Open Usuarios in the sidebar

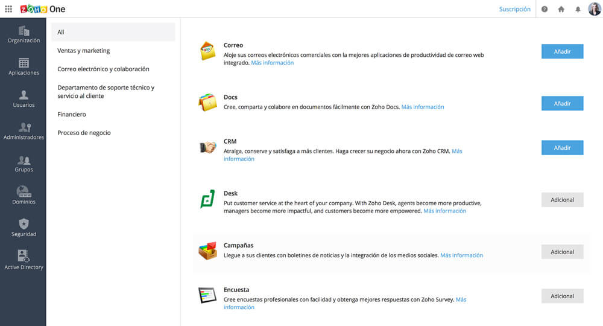[x=24, y=99]
